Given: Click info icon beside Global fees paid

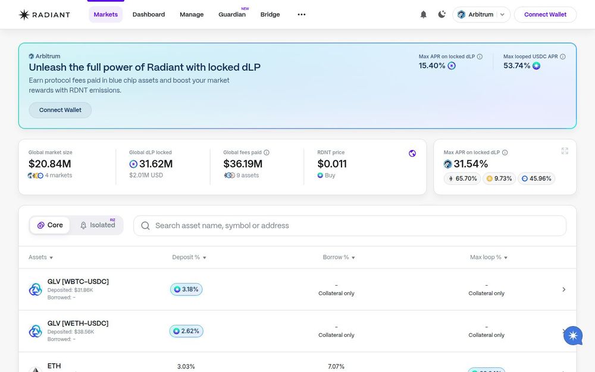Looking at the screenshot, I should (x=267, y=152).
